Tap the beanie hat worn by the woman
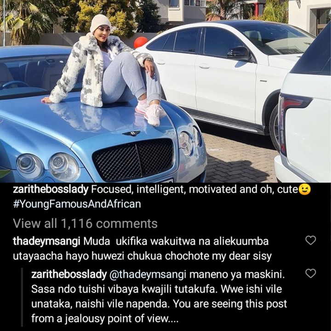This screenshot has width=331, height=331. (x=100, y=23)
